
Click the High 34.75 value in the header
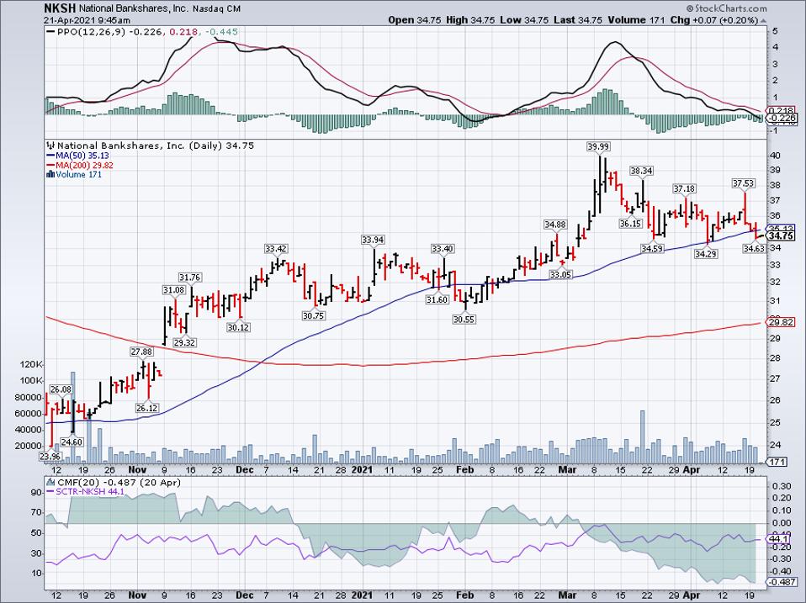[470, 20]
